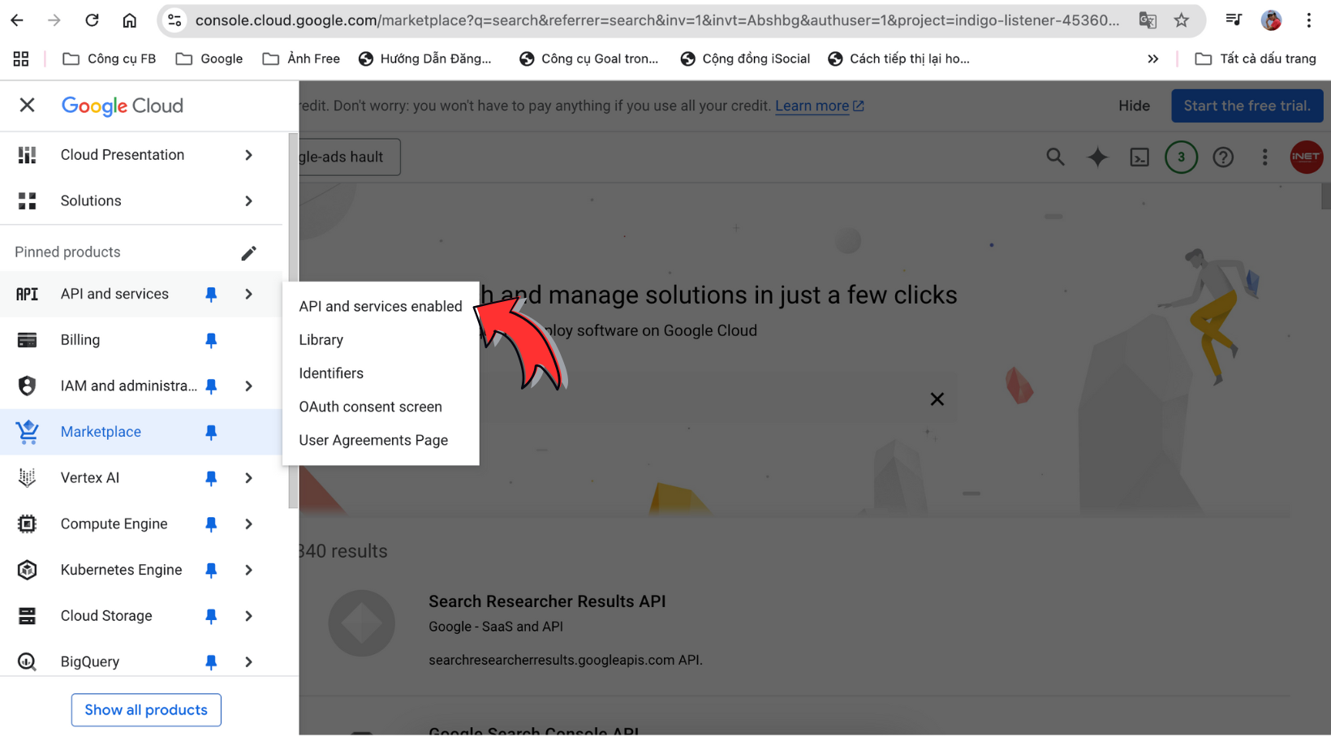The width and height of the screenshot is (1331, 750).
Task: Go to browser home page
Action: (x=130, y=20)
